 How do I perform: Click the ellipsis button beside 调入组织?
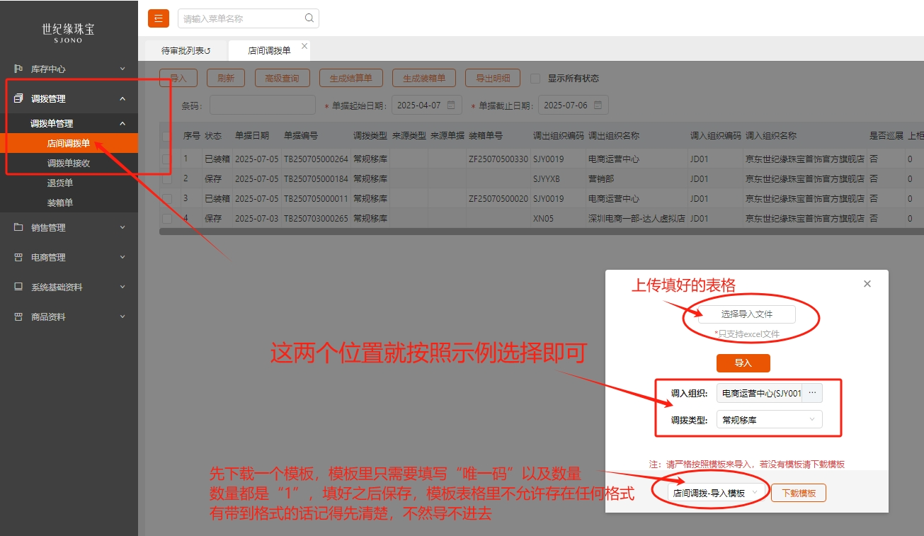tap(811, 393)
